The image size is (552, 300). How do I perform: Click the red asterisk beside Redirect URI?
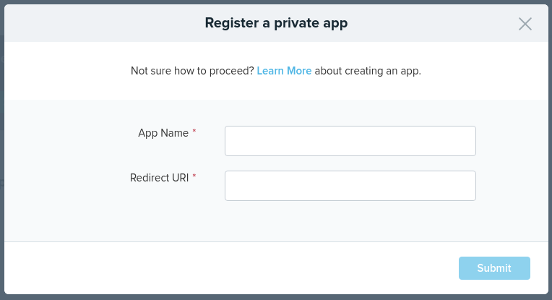(194, 177)
